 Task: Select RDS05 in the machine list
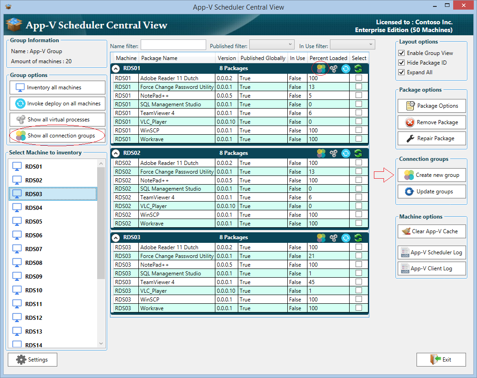coord(34,222)
